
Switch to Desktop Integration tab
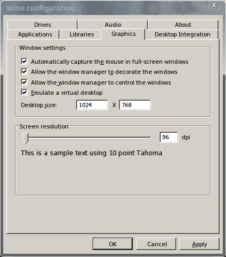pyautogui.click(x=182, y=34)
